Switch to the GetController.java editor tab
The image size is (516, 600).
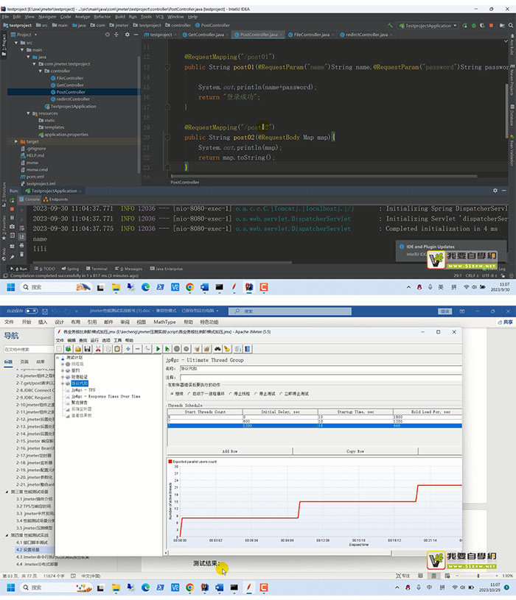tap(206, 35)
